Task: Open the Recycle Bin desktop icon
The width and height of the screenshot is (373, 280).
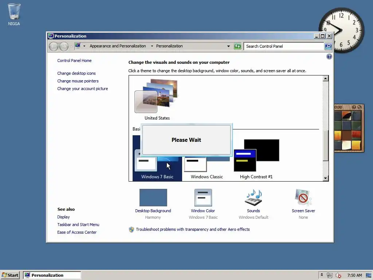Action: pyautogui.click(x=14, y=14)
